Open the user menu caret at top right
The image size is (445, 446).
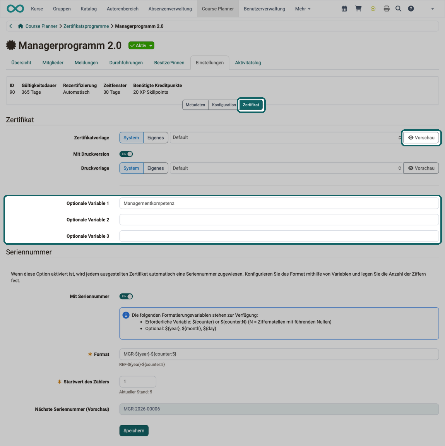click(x=433, y=9)
